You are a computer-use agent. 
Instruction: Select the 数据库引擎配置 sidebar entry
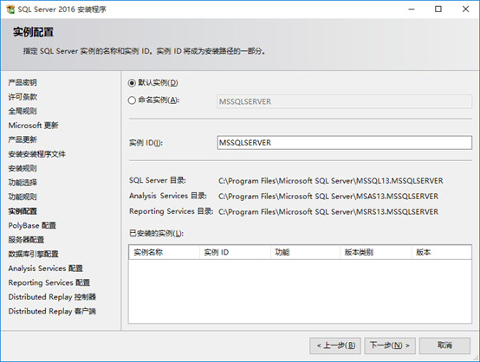(34, 254)
